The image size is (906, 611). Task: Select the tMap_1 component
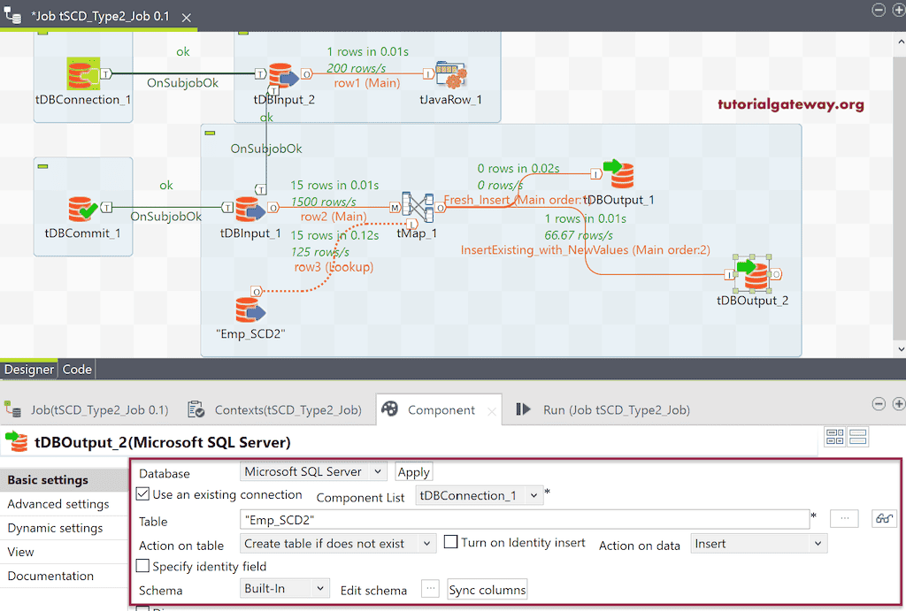click(416, 208)
